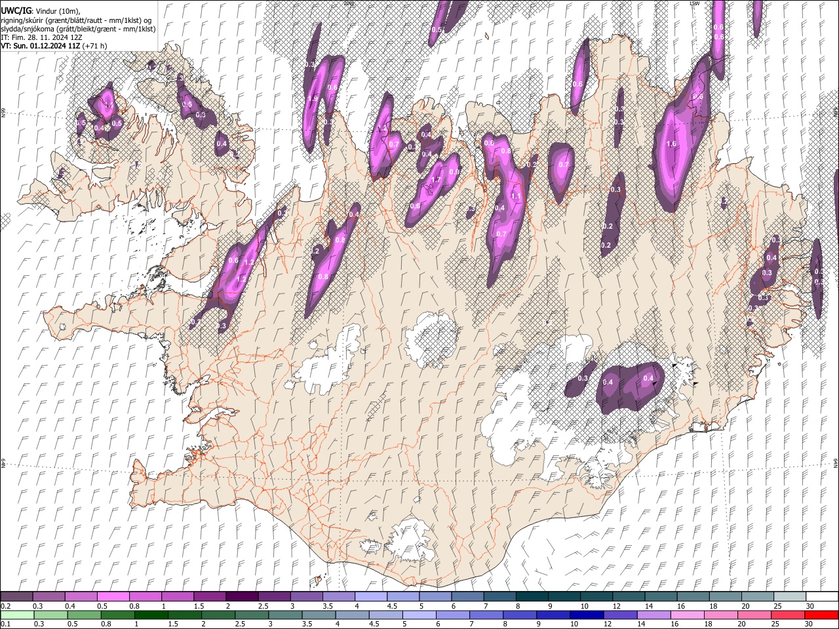Click the '1.1' precipitation value on the map
839x629 pixels.
515,196
